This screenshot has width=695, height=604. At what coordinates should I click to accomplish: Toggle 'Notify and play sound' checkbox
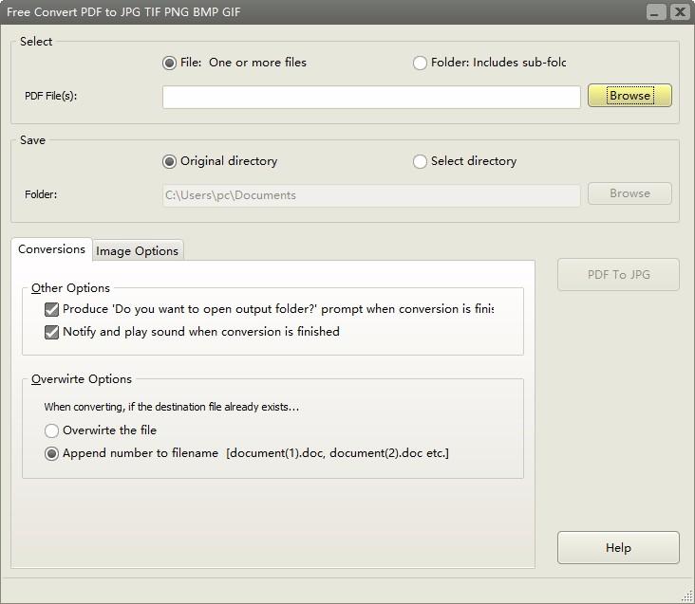tap(52, 332)
